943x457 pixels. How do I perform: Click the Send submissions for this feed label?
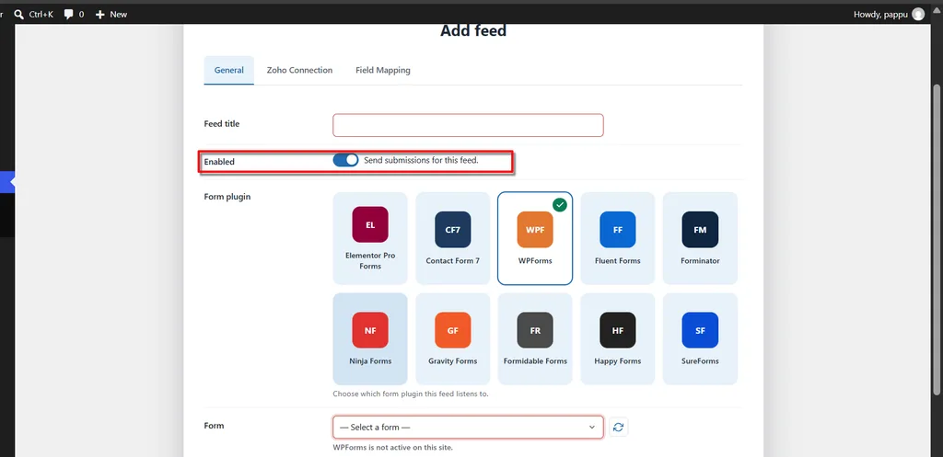[x=421, y=160]
